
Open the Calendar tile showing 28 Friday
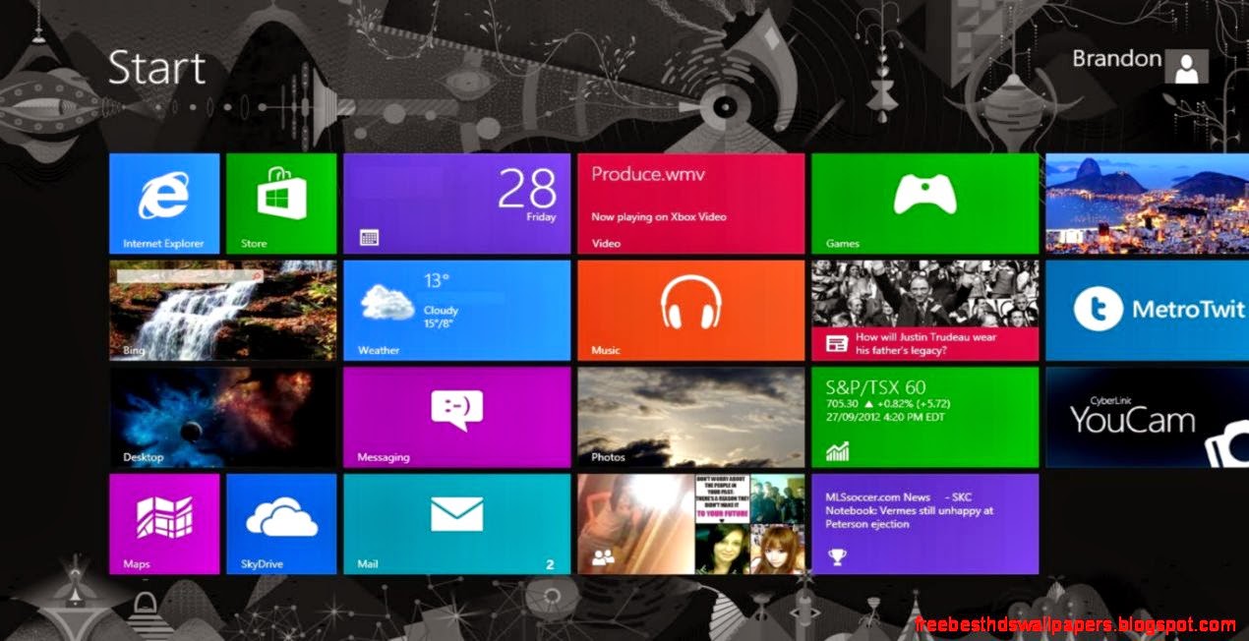(456, 204)
